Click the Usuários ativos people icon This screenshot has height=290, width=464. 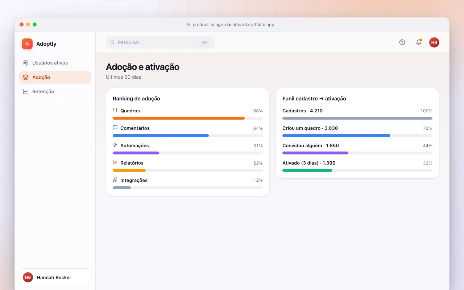point(25,63)
